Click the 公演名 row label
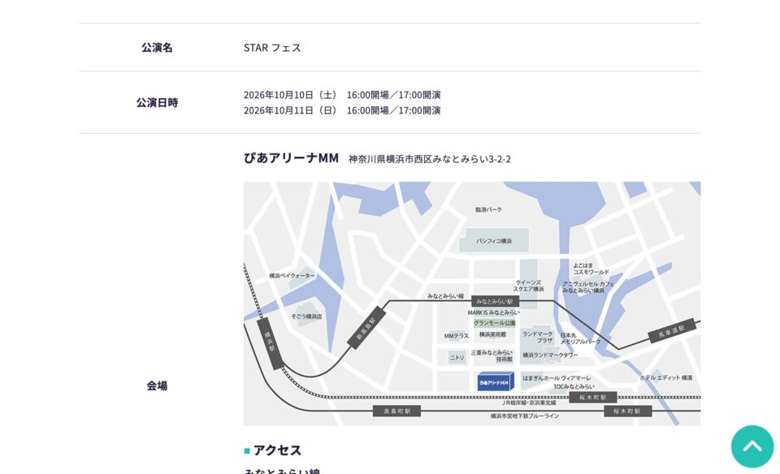This screenshot has height=474, width=780. click(157, 47)
